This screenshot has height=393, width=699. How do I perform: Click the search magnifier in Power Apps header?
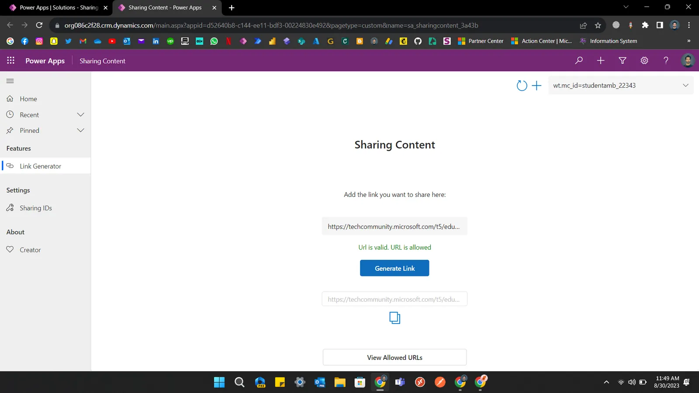[579, 61]
